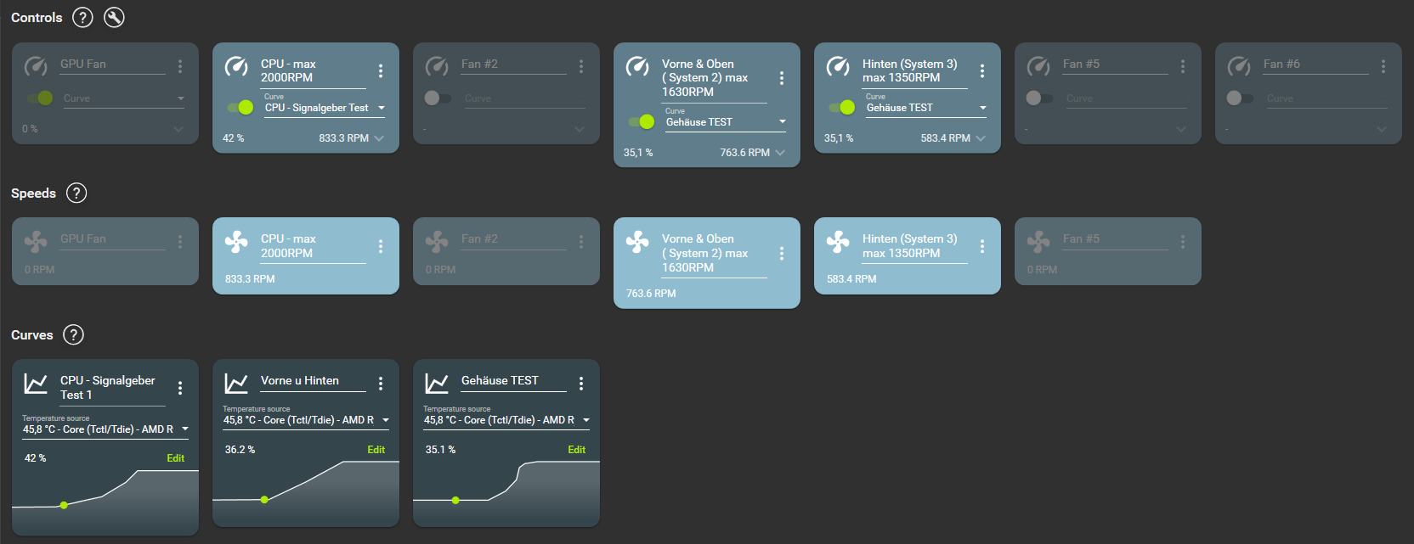
Task: Edit the Vorne u Hinten curve
Action: [376, 450]
